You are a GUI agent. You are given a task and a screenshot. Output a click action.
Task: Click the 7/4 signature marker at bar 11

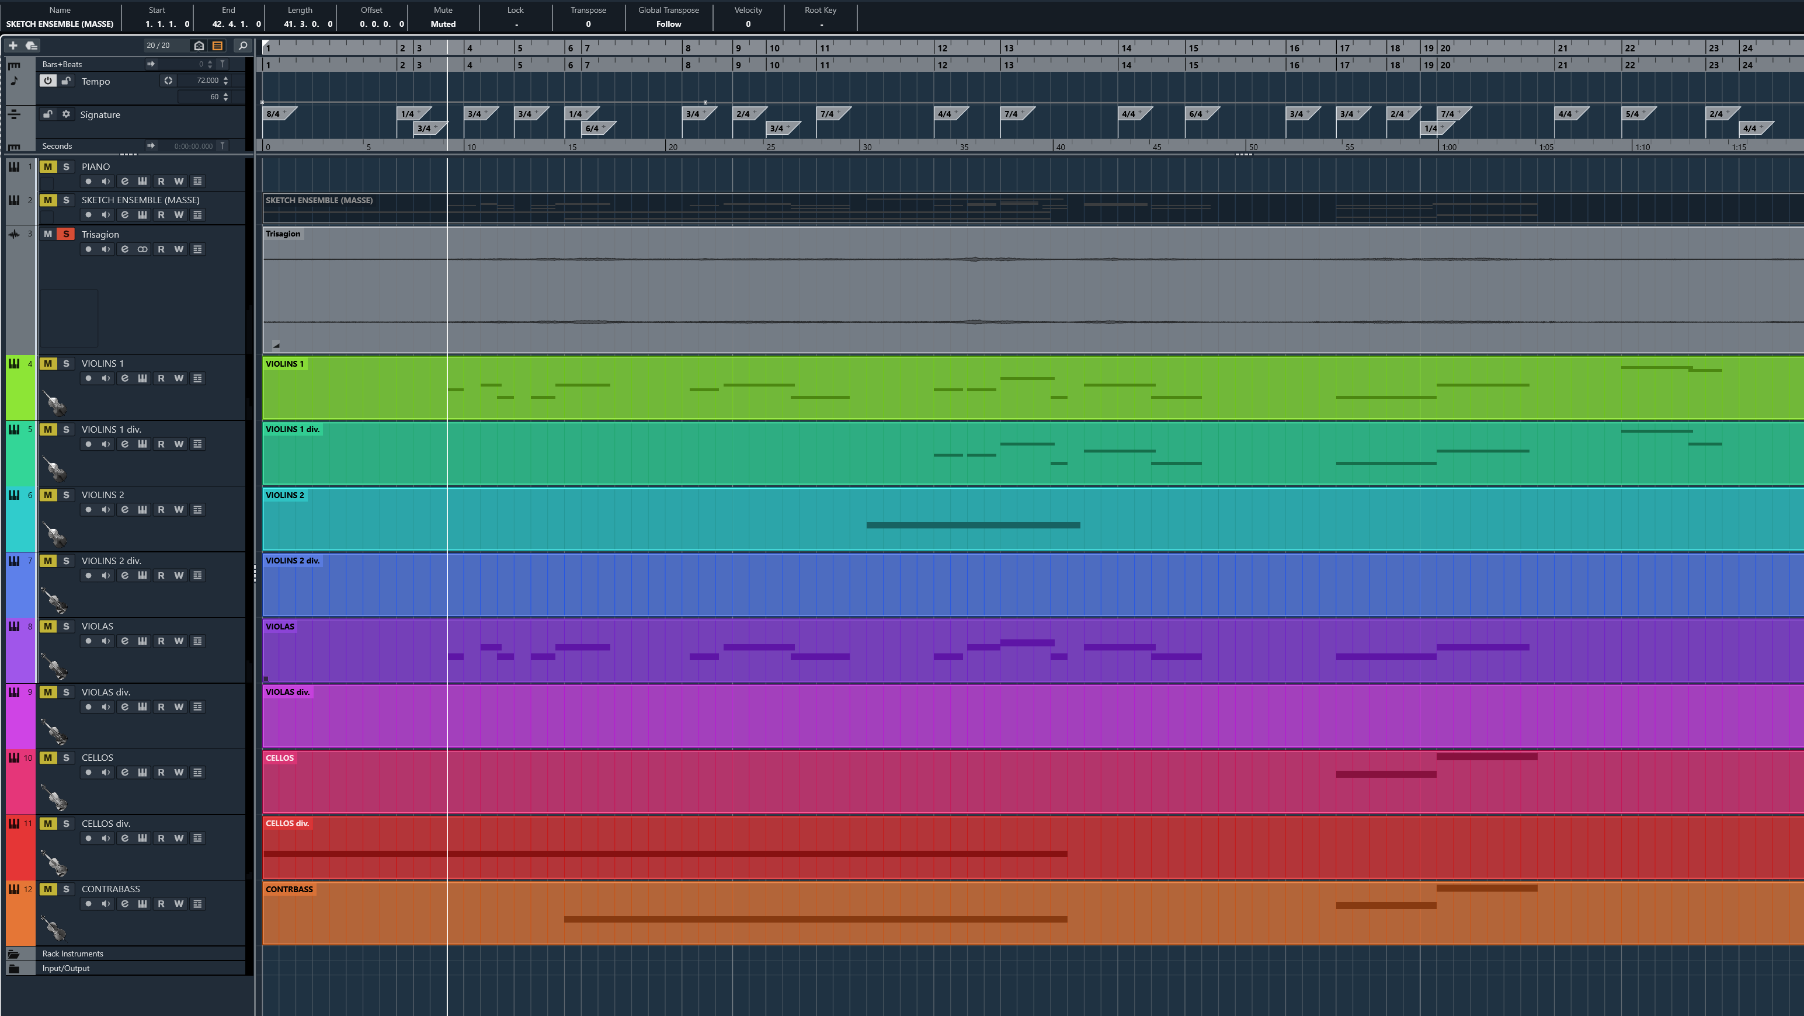coord(832,113)
